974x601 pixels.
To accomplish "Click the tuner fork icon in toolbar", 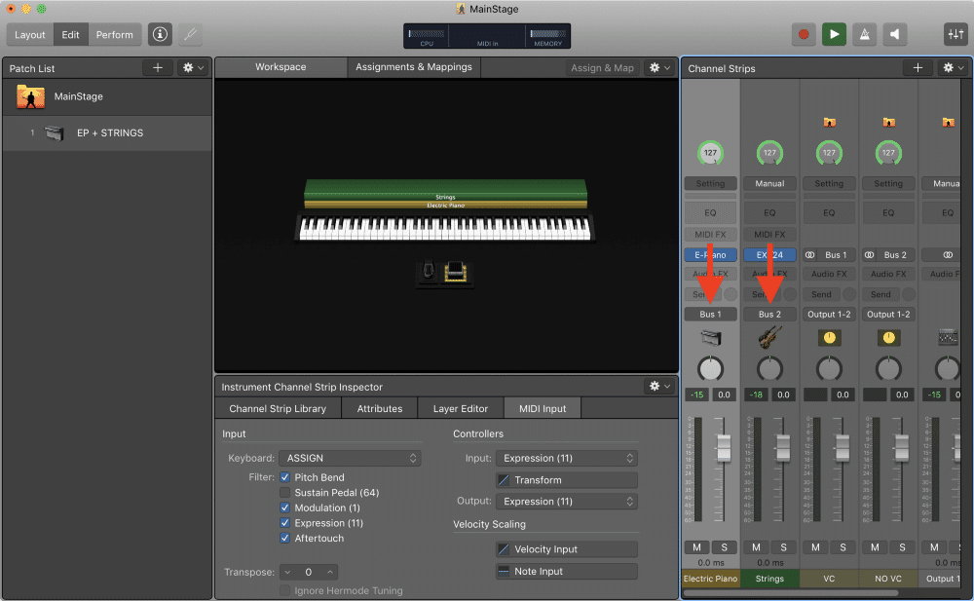I will 191,34.
